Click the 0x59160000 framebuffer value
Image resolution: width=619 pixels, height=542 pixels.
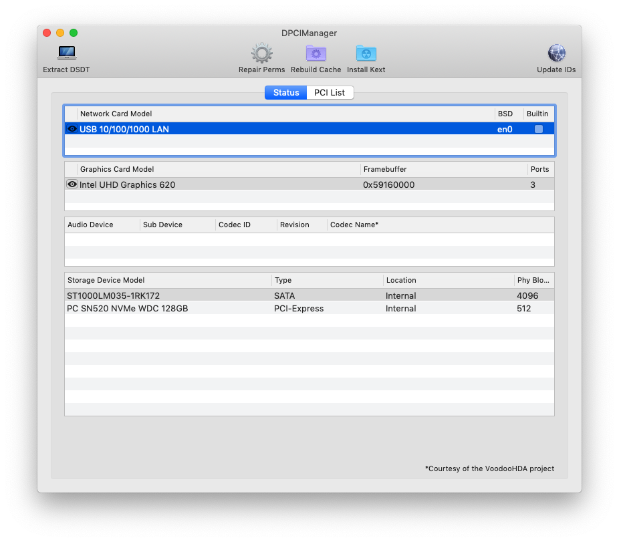388,184
